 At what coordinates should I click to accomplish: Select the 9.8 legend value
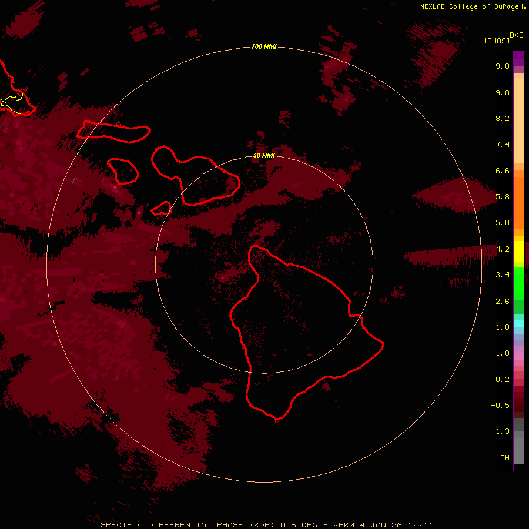pyautogui.click(x=503, y=66)
